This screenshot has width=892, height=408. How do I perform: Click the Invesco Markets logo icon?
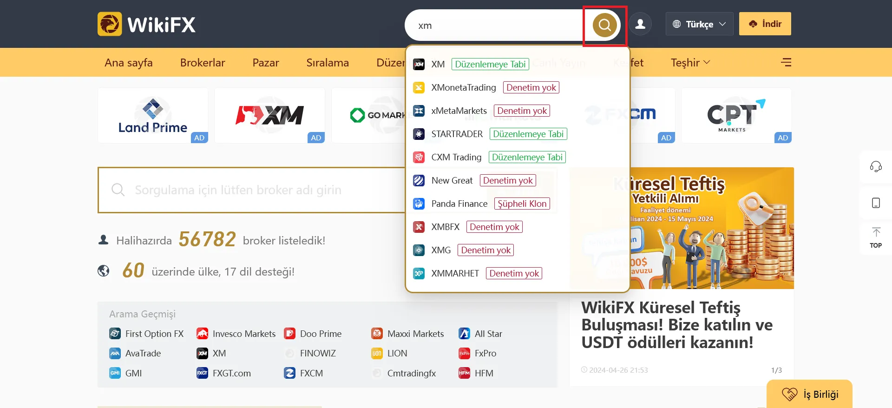click(202, 334)
